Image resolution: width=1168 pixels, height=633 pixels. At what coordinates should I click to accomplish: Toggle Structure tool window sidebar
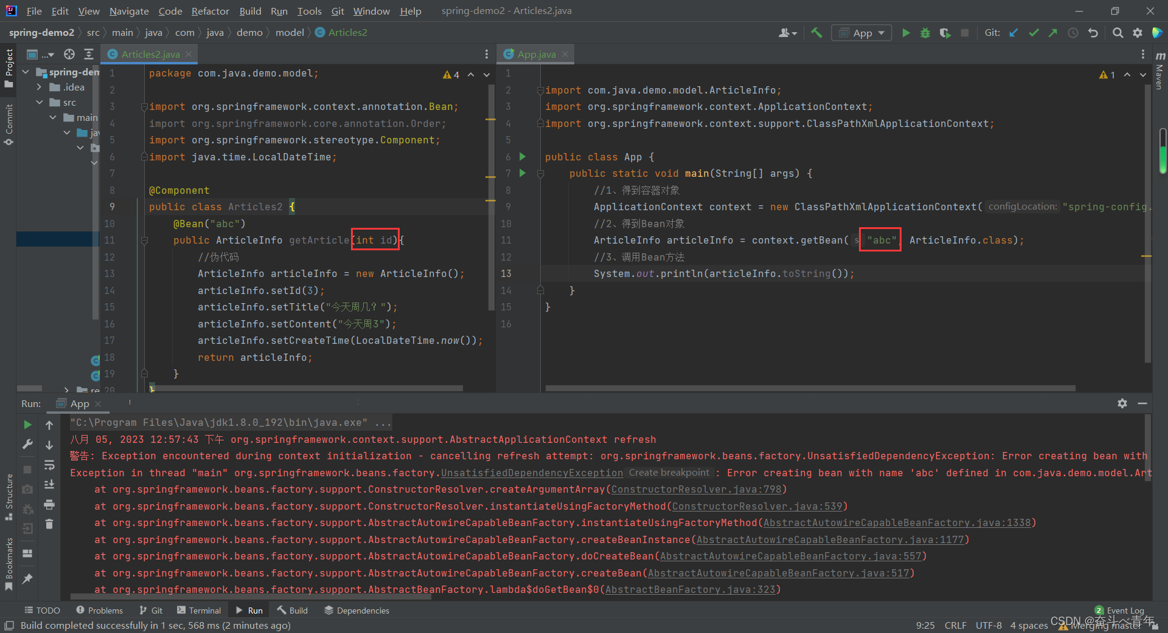pyautogui.click(x=9, y=497)
